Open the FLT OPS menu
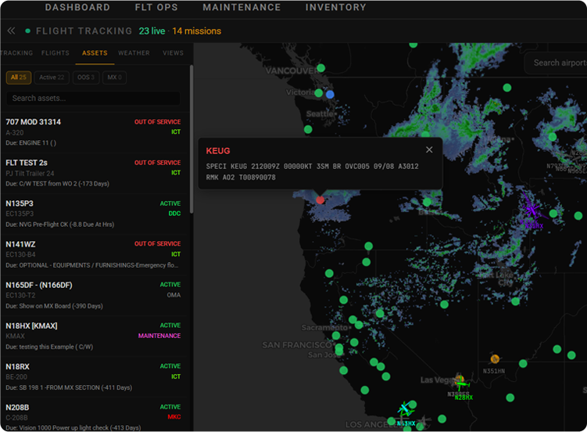The width and height of the screenshot is (587, 432). [x=156, y=7]
